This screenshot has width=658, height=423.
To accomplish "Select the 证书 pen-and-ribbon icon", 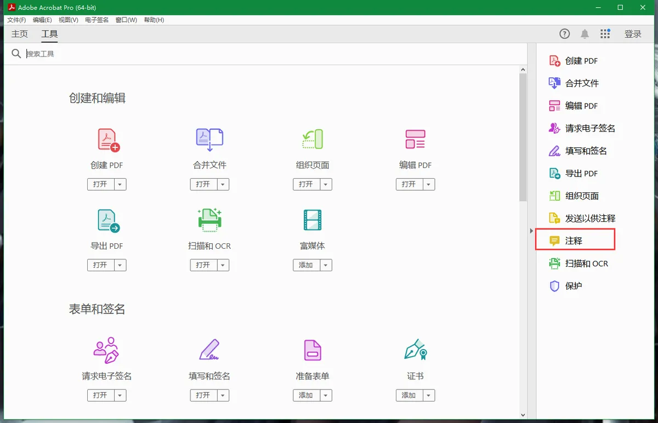I will coord(415,348).
